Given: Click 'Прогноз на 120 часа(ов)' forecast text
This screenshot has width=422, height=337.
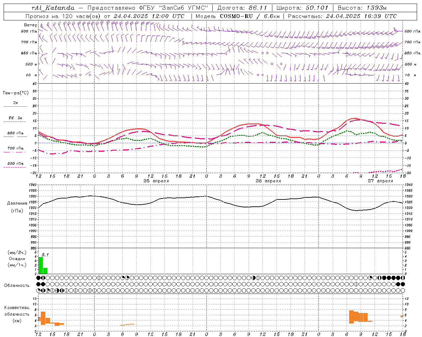Looking at the screenshot, I should 63,16.
